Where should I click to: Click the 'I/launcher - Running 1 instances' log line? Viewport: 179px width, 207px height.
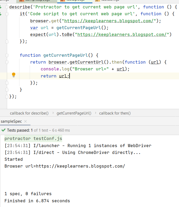pos(78,146)
